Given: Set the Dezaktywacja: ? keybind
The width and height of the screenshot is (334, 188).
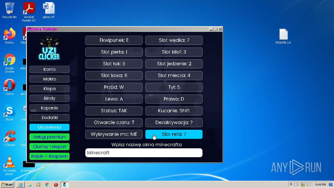Looking at the screenshot, I should pos(174,122).
